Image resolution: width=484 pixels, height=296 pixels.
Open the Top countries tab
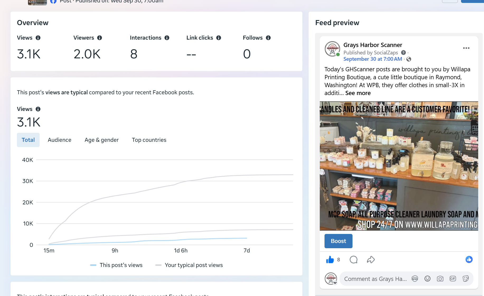149,140
